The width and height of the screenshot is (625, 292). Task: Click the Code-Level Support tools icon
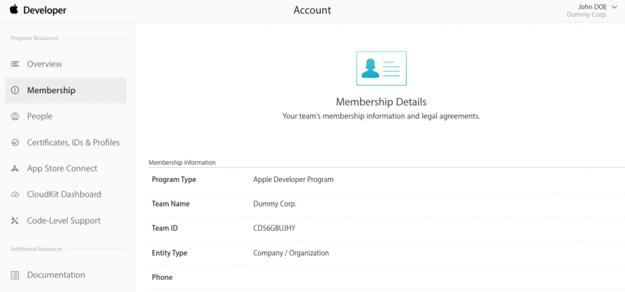15,221
